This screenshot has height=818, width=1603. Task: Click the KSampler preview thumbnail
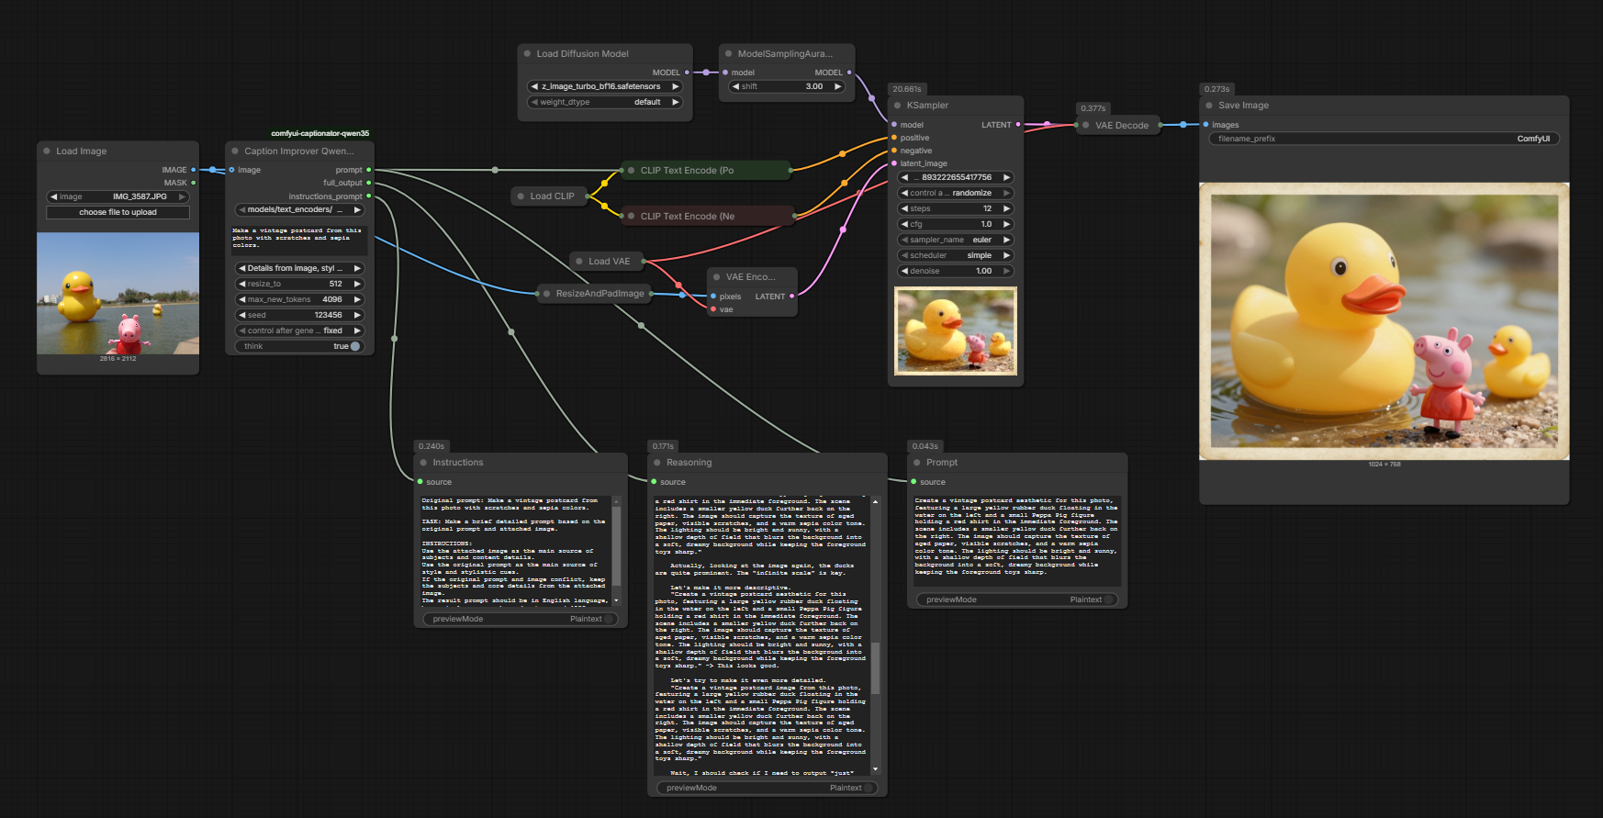pyautogui.click(x=956, y=331)
